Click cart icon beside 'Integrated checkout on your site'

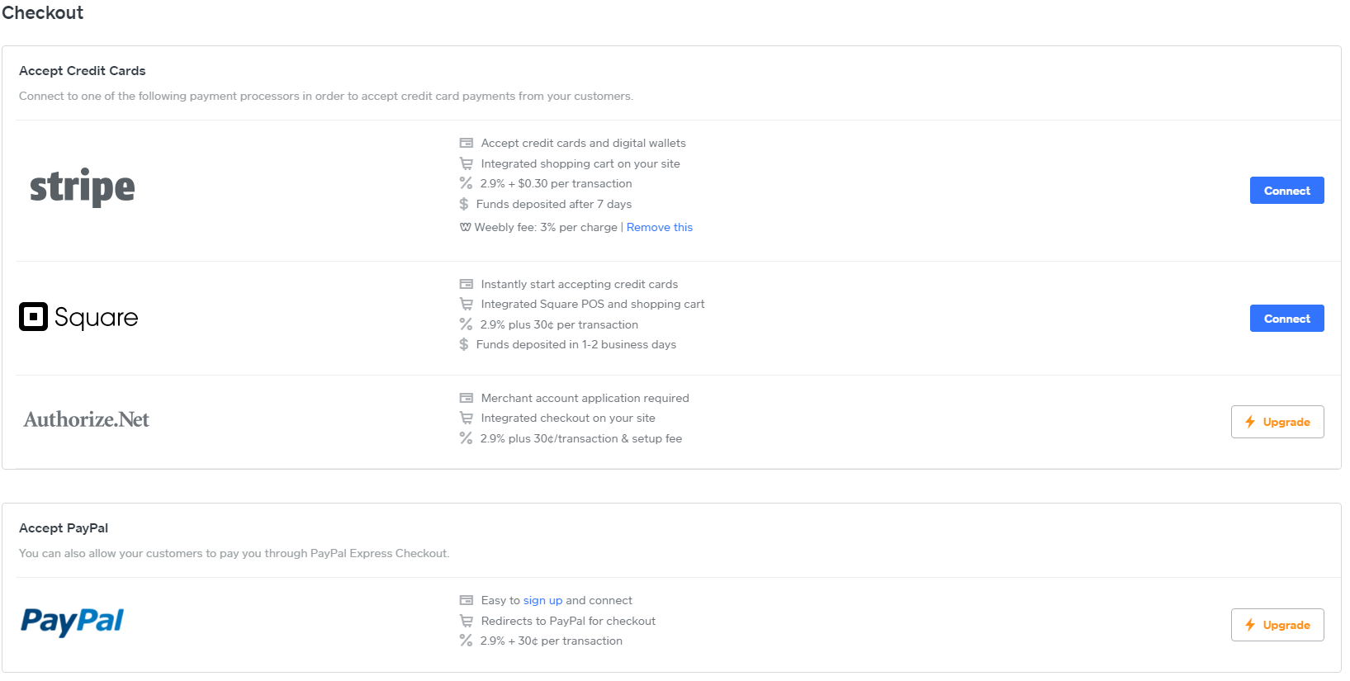click(x=467, y=418)
